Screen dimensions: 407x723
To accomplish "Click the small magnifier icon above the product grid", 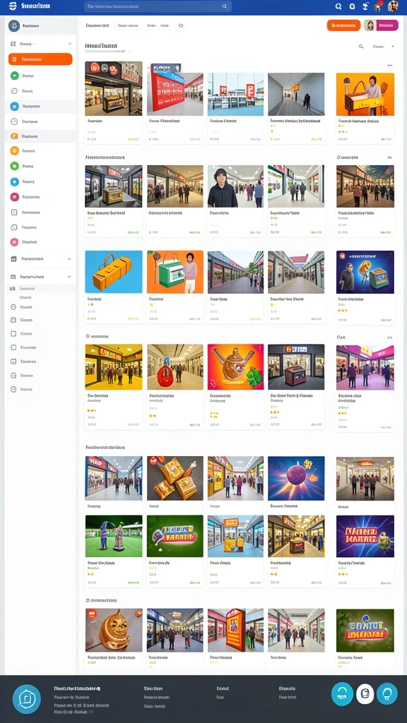I will pyautogui.click(x=361, y=47).
